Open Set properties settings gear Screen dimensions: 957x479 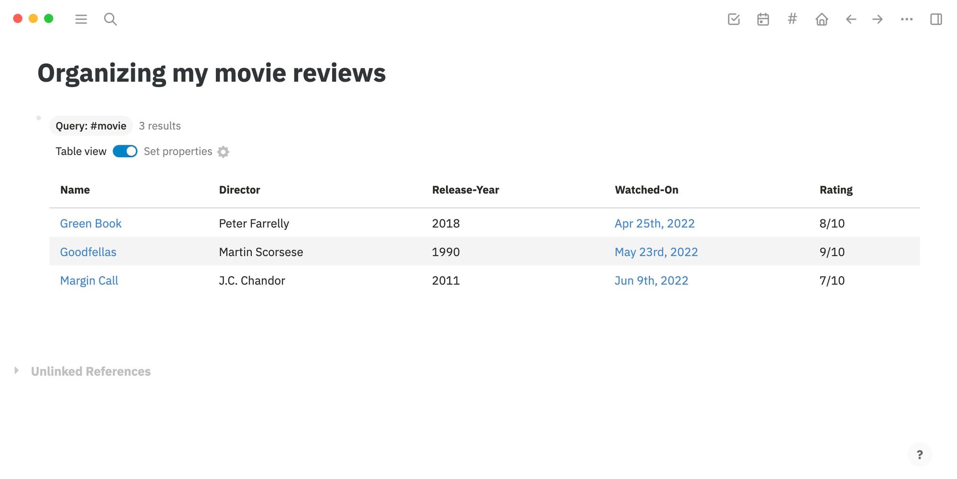(x=223, y=152)
